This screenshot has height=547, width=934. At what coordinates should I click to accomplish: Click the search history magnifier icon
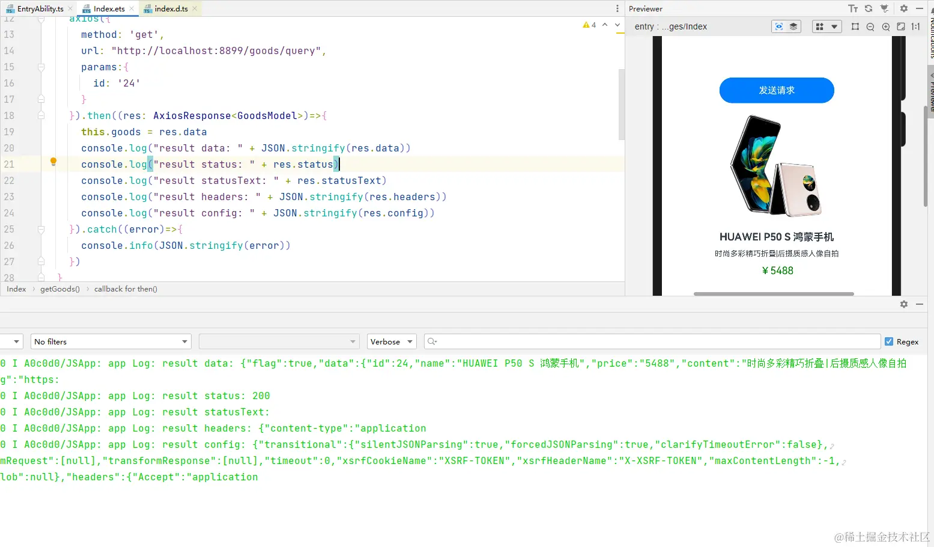coord(431,341)
